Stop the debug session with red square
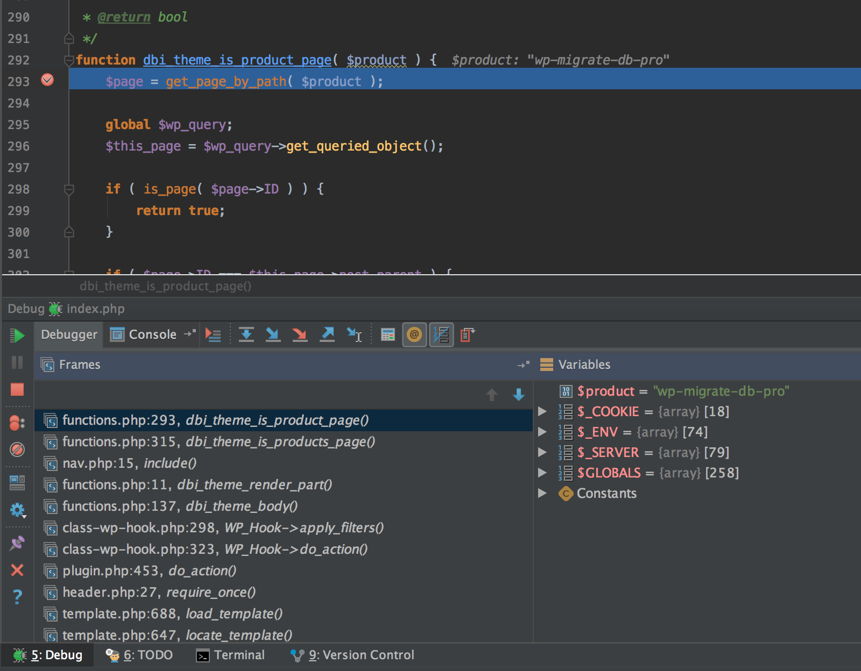861x671 pixels. pos(17,389)
